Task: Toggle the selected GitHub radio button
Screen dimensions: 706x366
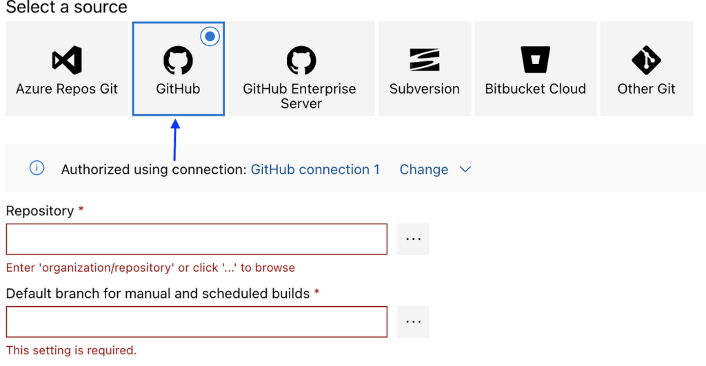Action: click(x=210, y=36)
